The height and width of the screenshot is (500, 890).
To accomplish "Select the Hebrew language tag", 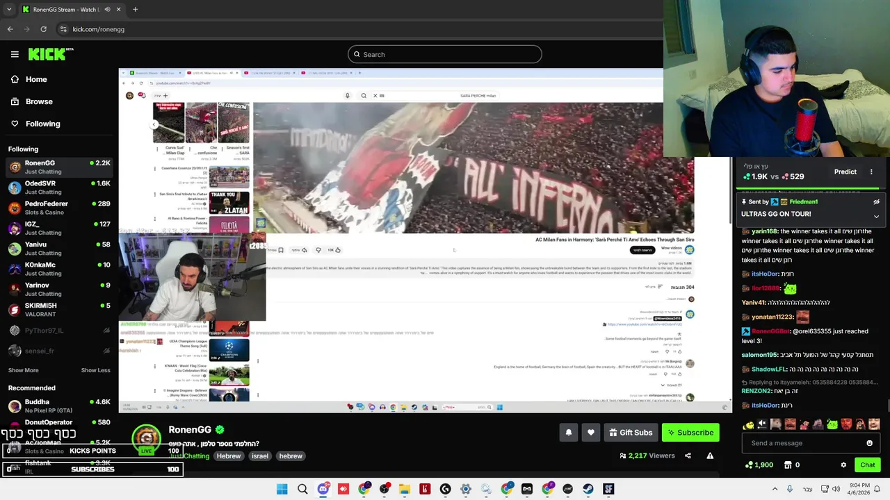I will coord(229,456).
